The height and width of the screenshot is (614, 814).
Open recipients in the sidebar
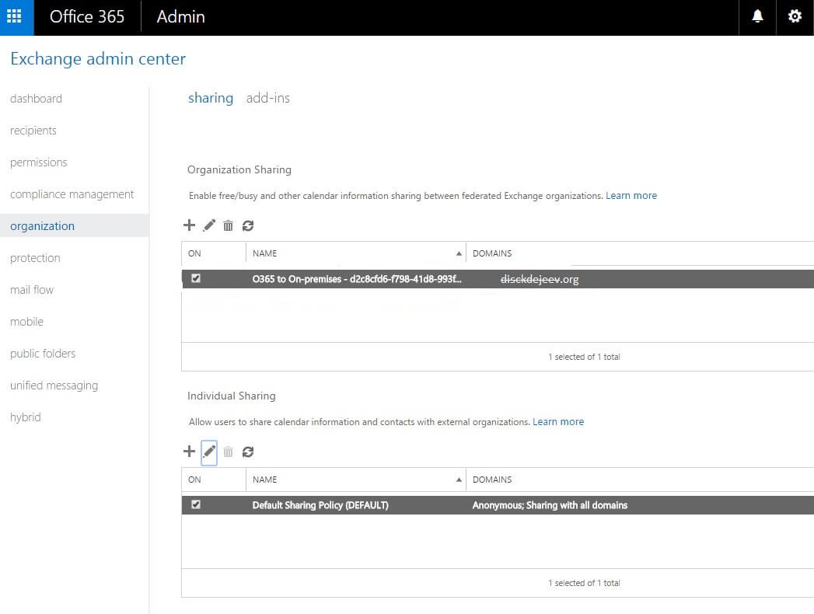(x=33, y=131)
